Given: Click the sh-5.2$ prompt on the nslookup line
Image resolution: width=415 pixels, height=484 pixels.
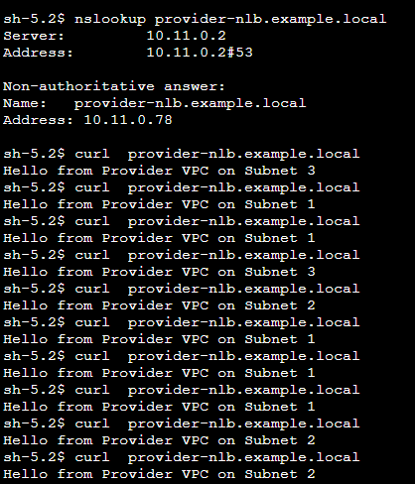Looking at the screenshot, I should tap(34, 19).
